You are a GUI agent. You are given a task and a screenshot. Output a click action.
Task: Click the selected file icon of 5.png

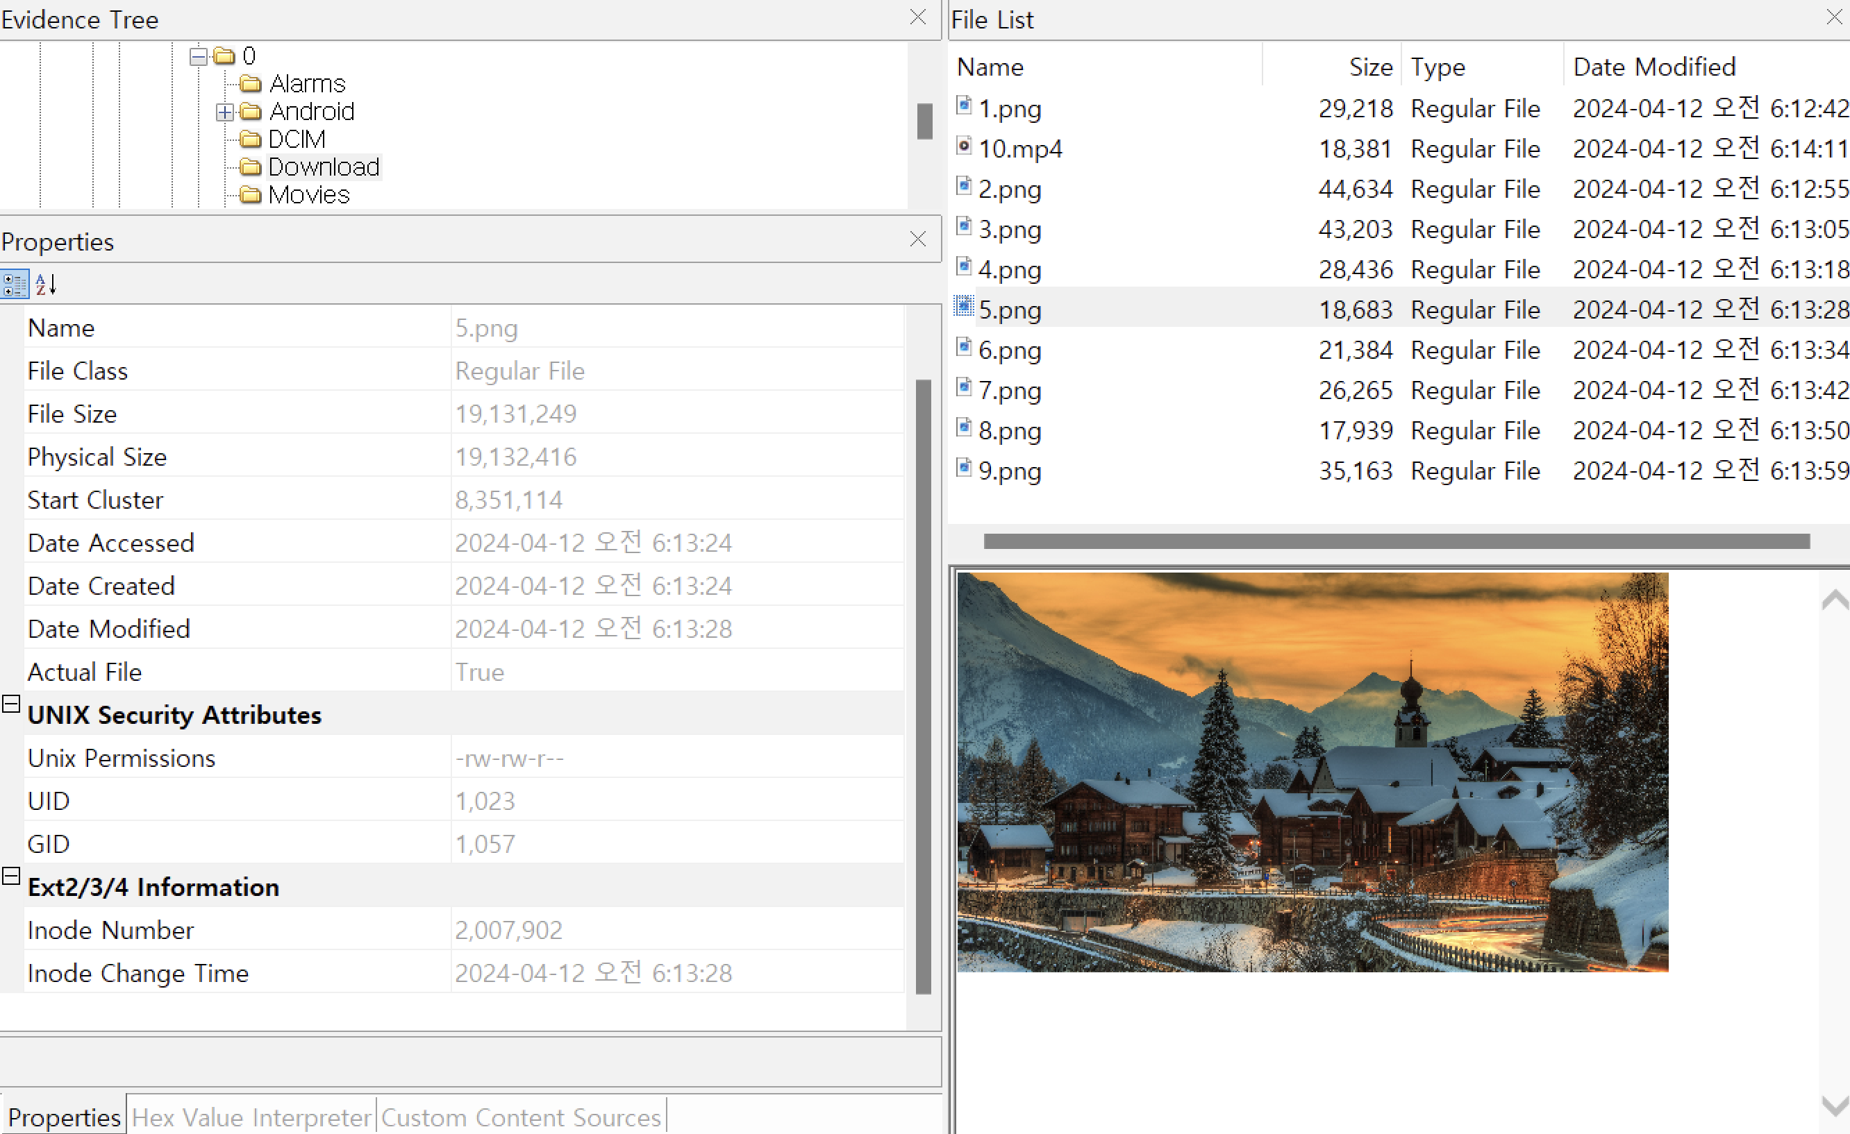[964, 306]
